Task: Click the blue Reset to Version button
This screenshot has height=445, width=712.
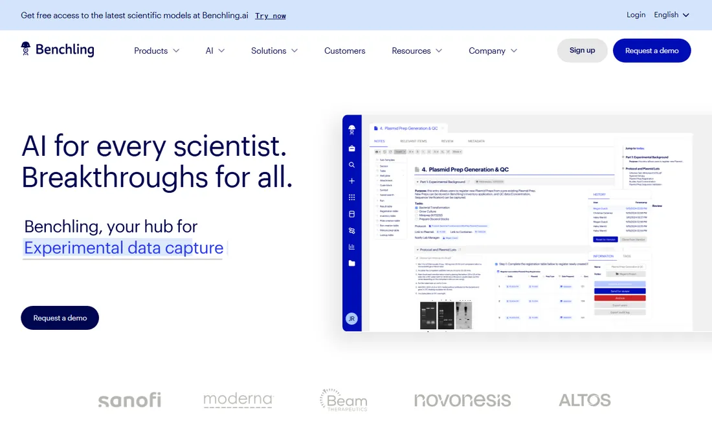Action: (x=605, y=239)
